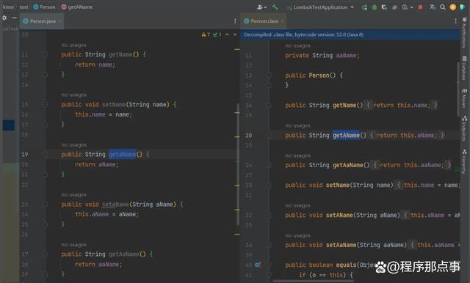
Task: Click the blue-green shield icon in toolbar
Action: 463,7
